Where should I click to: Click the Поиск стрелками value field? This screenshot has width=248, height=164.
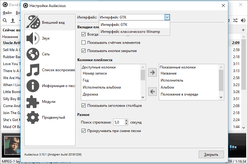click(x=119, y=122)
